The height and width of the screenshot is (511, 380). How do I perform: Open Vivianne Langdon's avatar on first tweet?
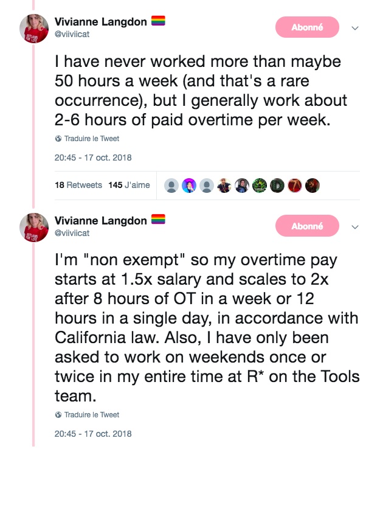click(34, 28)
